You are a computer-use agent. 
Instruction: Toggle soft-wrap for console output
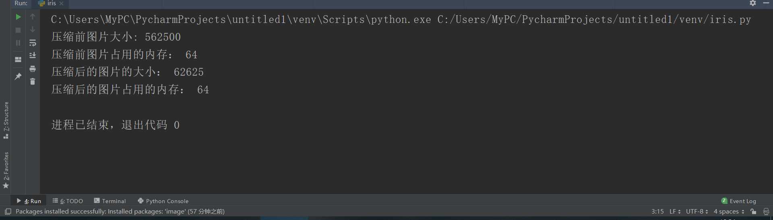(x=33, y=43)
